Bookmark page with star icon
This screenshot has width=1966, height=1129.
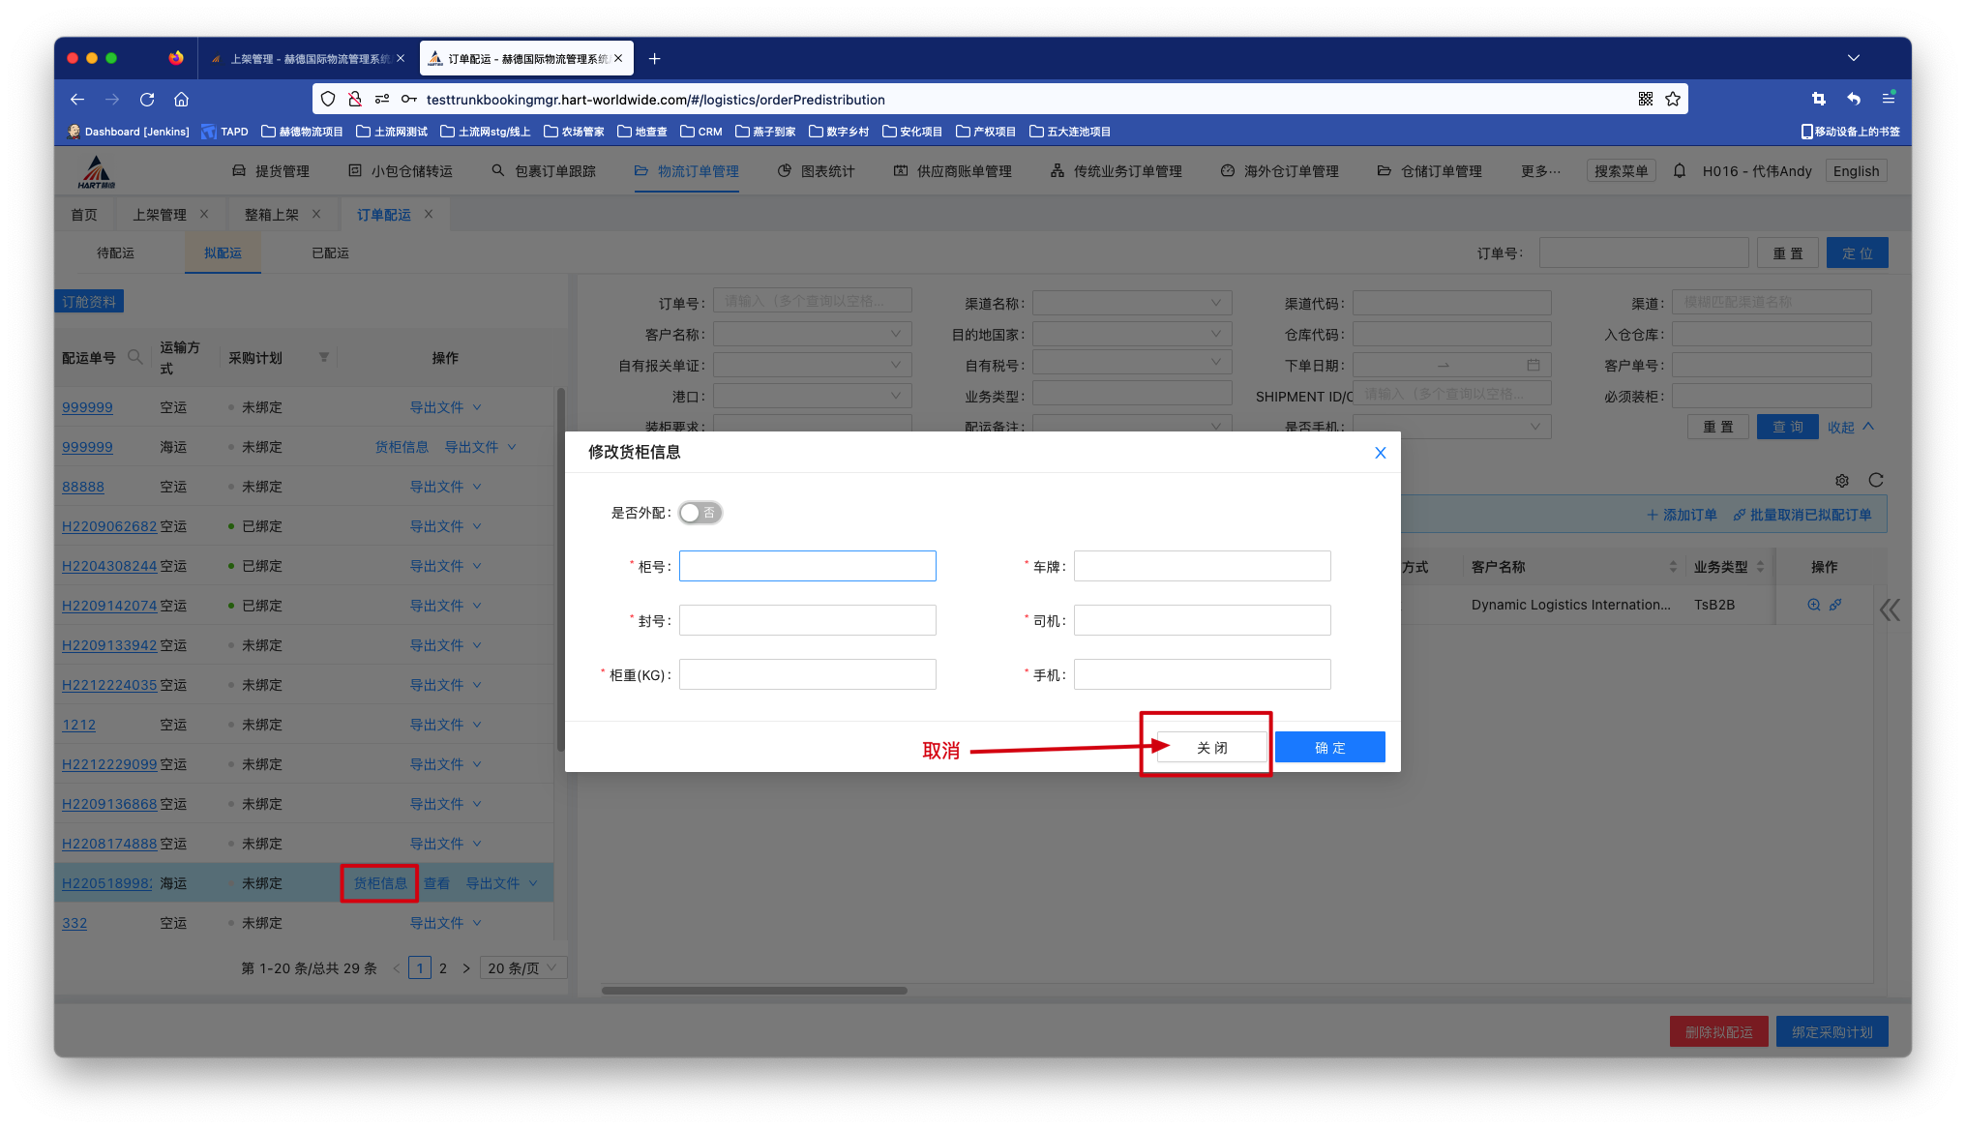point(1673,100)
